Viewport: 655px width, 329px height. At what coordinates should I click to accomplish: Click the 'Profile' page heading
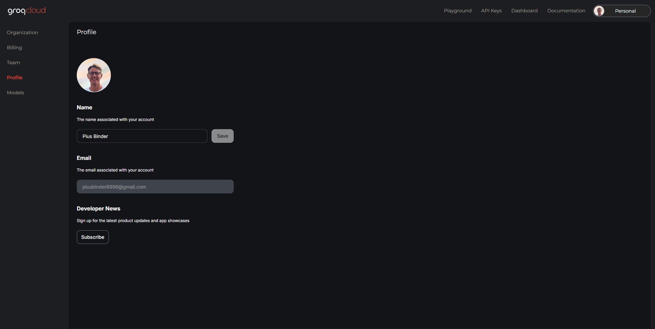[87, 32]
